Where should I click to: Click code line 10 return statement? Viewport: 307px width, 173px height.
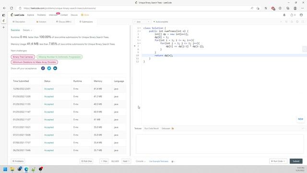[x=164, y=56]
